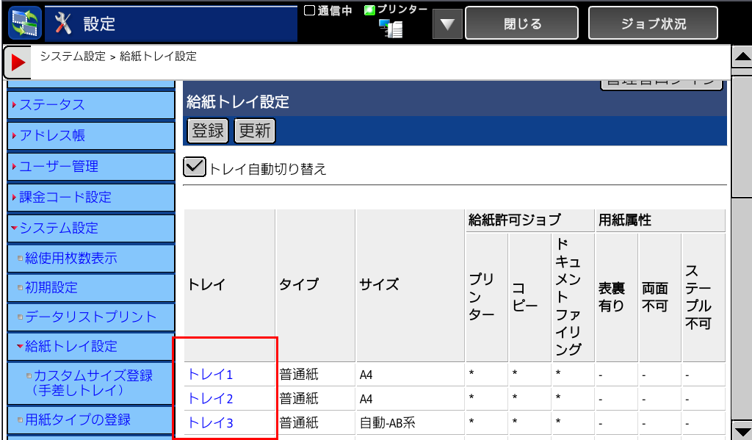Open the top bar down-arrow dropdown
This screenshot has height=440, width=752.
coord(446,25)
